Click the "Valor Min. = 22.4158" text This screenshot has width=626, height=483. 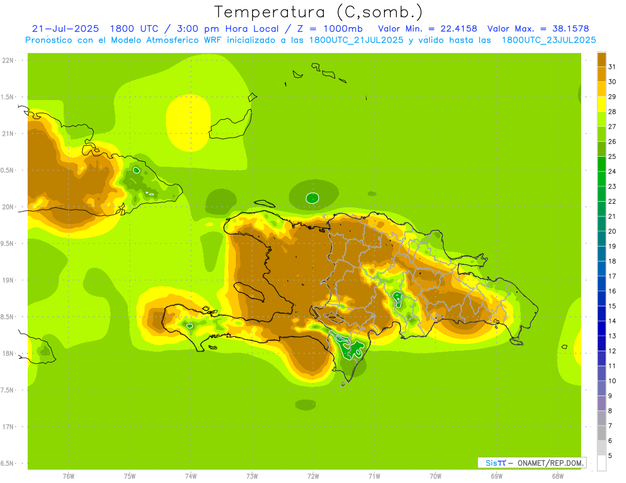[x=427, y=28]
